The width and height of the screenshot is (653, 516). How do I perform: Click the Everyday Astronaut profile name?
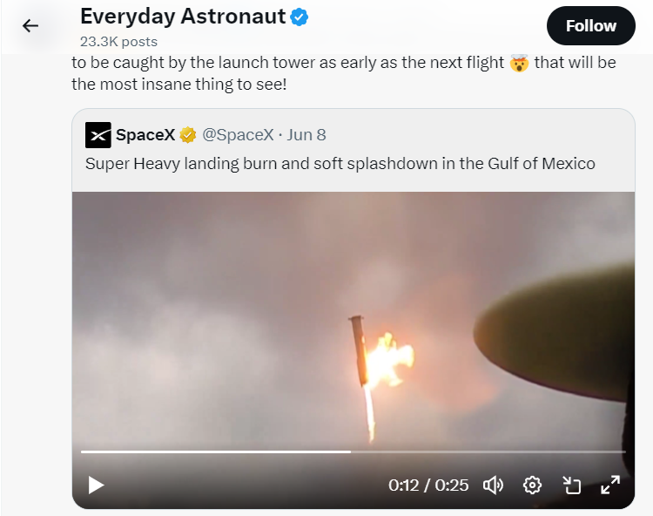[x=183, y=17]
